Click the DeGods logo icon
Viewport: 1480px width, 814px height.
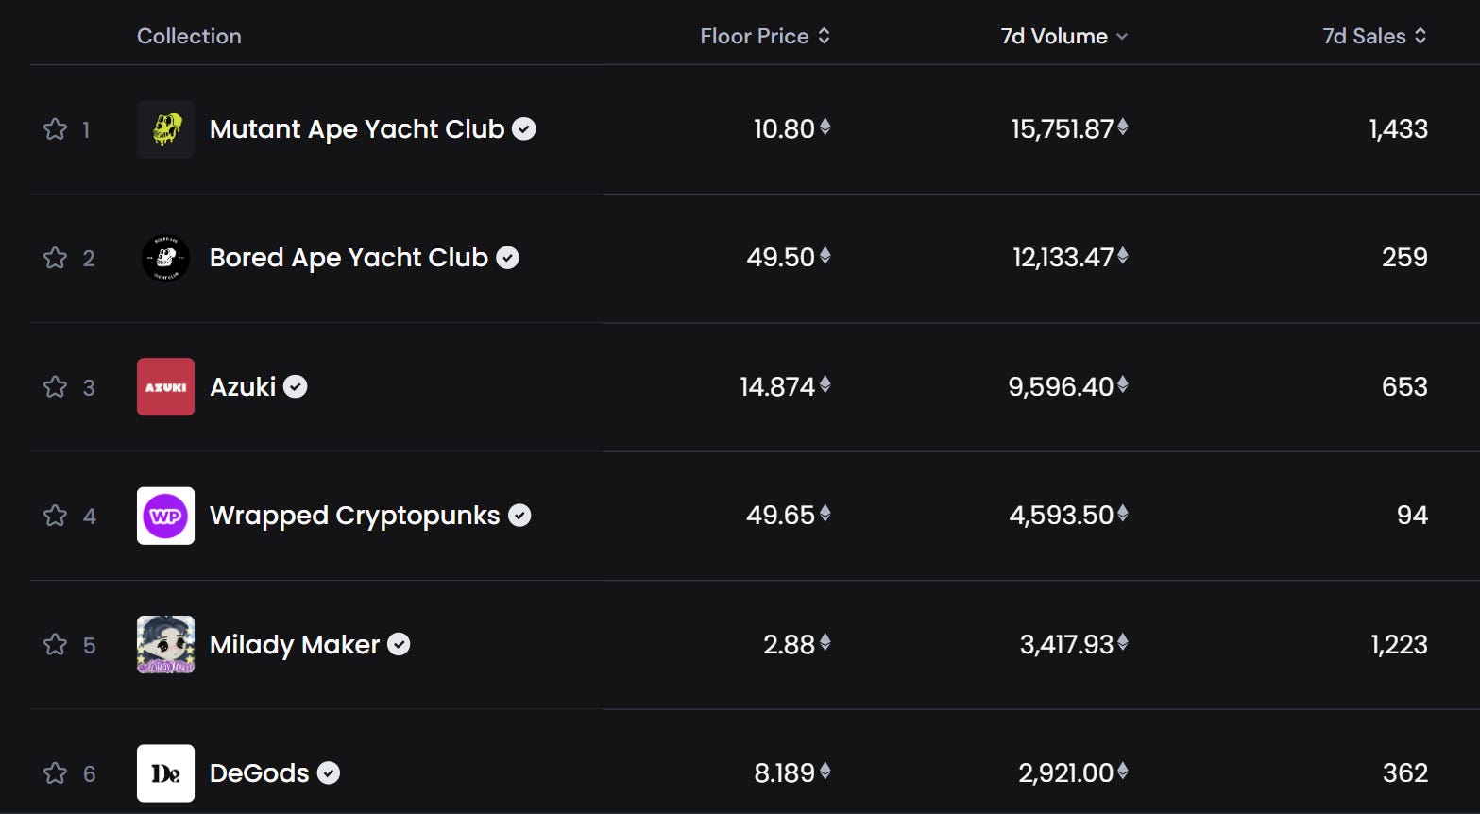coord(165,773)
